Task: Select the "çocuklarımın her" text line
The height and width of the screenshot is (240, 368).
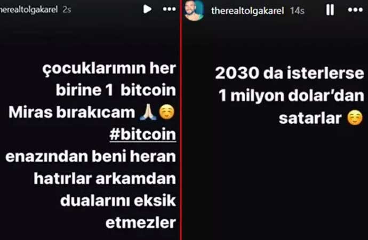Action: pyautogui.click(x=109, y=69)
